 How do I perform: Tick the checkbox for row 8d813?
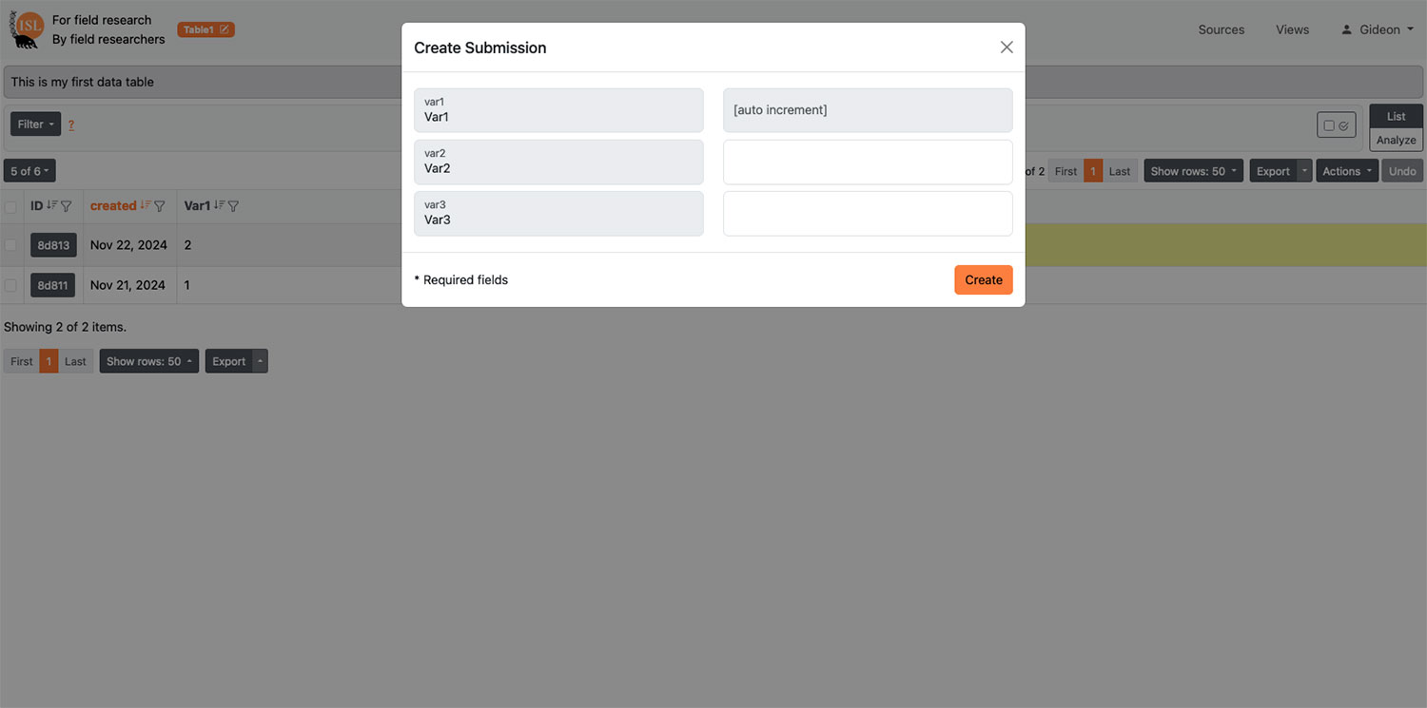11,245
